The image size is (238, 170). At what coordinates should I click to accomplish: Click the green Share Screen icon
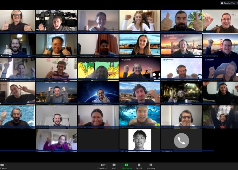point(126,166)
